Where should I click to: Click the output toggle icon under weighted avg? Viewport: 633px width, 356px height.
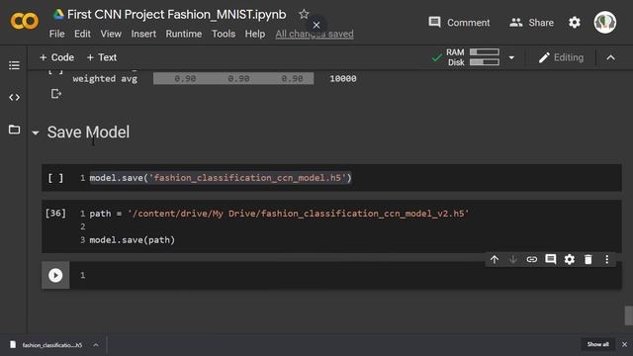click(x=56, y=94)
